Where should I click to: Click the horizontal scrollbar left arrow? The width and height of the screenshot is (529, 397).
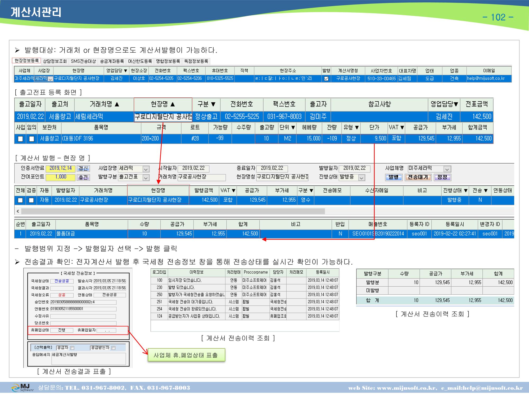click(18, 211)
